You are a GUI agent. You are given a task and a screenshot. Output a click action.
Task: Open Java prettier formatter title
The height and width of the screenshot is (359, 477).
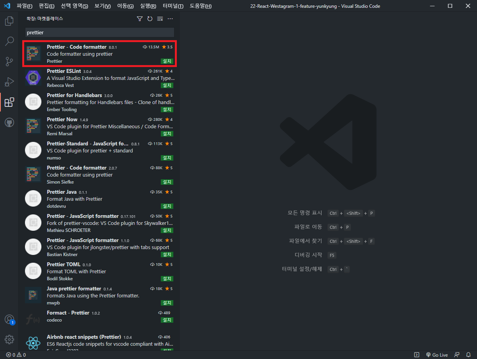pyautogui.click(x=74, y=288)
